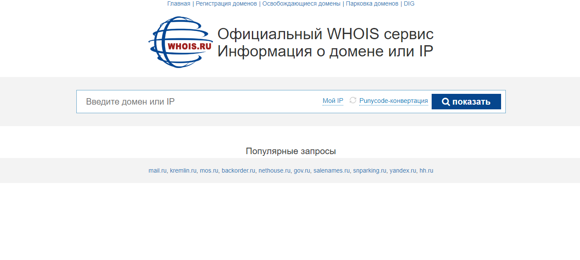Screen dimensions: 580x260
Task: Select Парковка доменов in top navigation
Action: coord(372,3)
